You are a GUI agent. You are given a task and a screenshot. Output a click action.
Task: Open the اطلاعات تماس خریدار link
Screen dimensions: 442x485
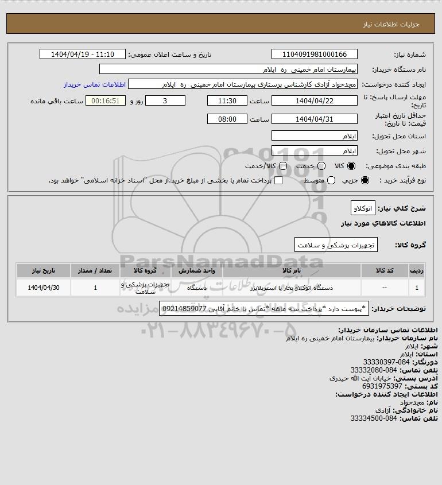point(95,84)
